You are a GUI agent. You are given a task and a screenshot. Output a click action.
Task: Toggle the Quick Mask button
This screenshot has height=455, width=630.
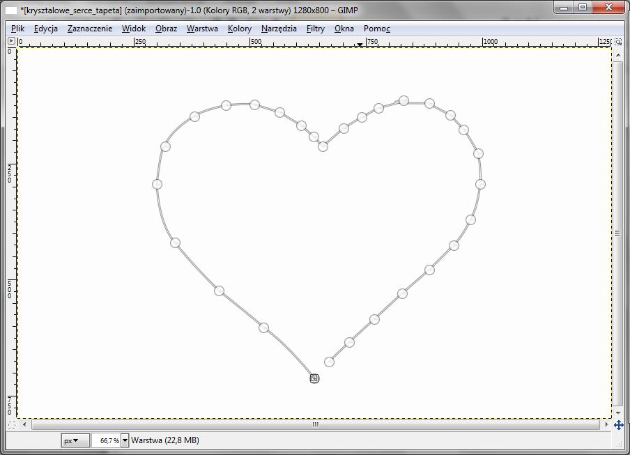click(x=11, y=424)
